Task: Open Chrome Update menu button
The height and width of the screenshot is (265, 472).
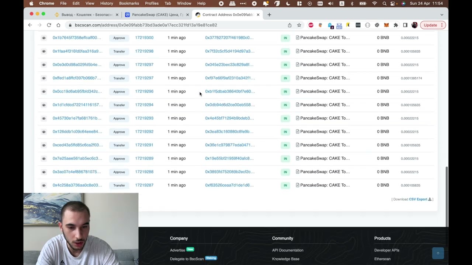Action: pyautogui.click(x=433, y=25)
